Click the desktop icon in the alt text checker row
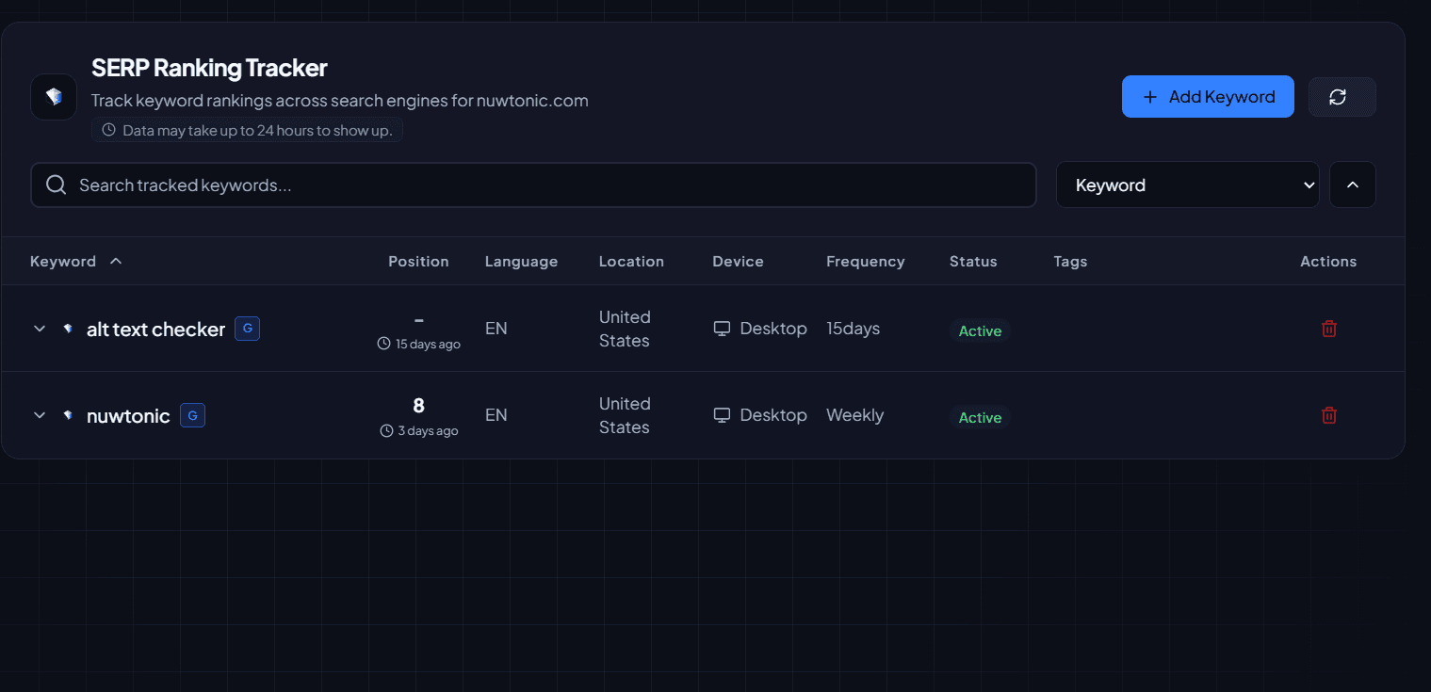Screen dimensions: 1431x692 (722, 329)
